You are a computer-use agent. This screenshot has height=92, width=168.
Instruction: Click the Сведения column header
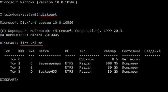152,51
